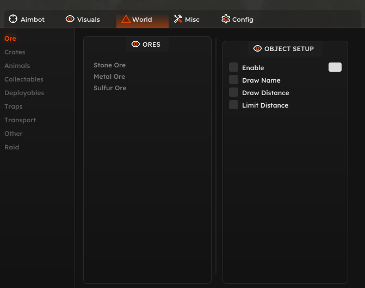Open the Crates category

[15, 52]
